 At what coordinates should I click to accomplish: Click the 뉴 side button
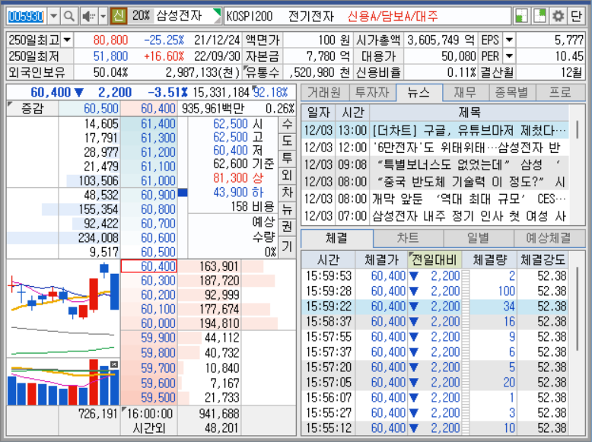(287, 209)
